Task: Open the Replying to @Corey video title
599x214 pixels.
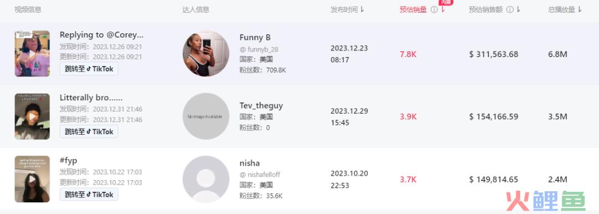Action: pos(101,35)
